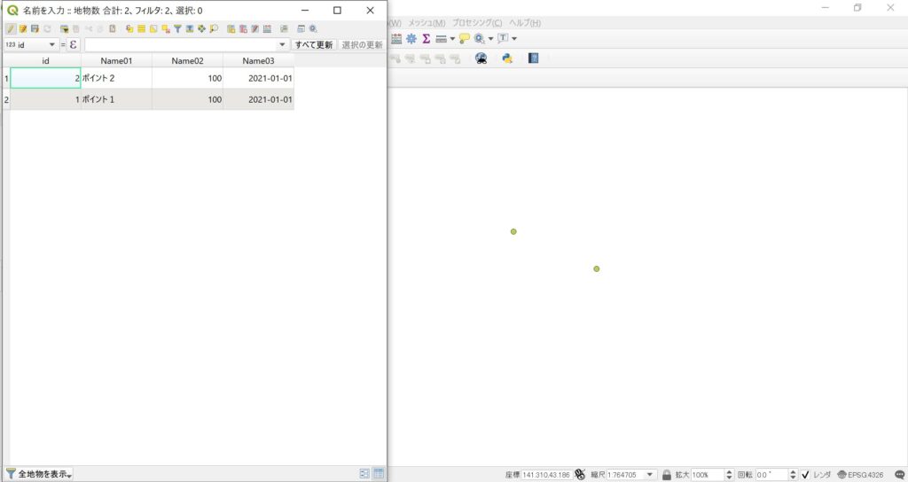
Task: Paste features from clipboard icon
Action: [113, 28]
